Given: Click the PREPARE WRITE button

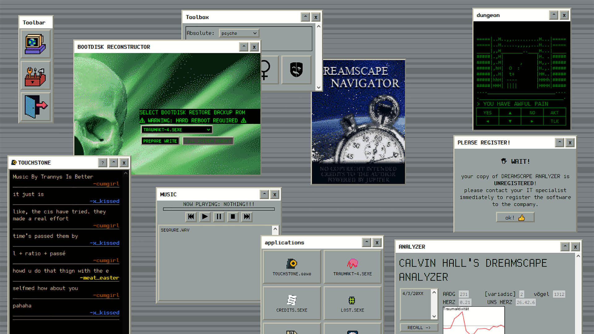Looking at the screenshot, I should [160, 141].
